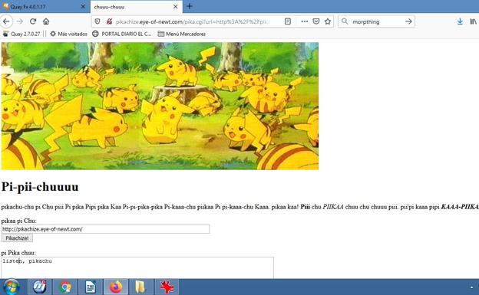Open the Windows Start button

tap(12, 287)
